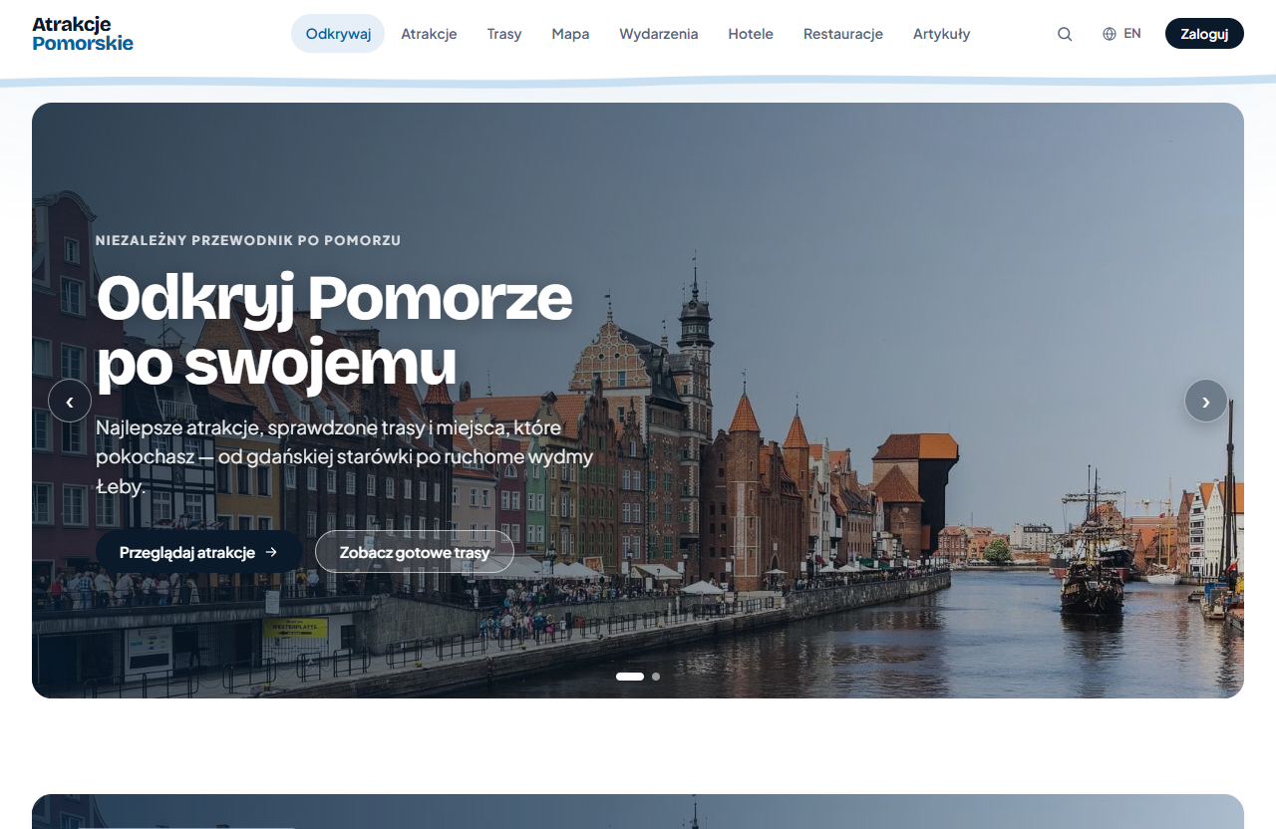Click the Odkryj Pomorze po swojemu heading
Image resolution: width=1276 pixels, height=829 pixels.
pyautogui.click(x=335, y=330)
